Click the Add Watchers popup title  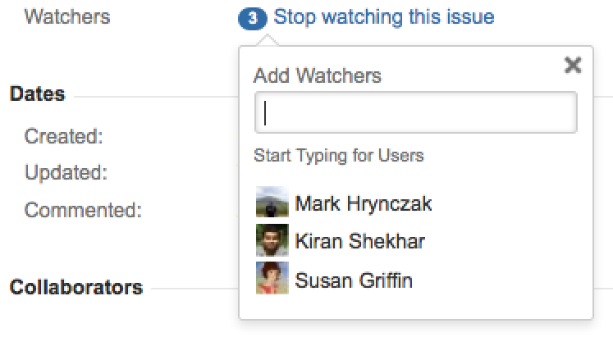point(318,76)
